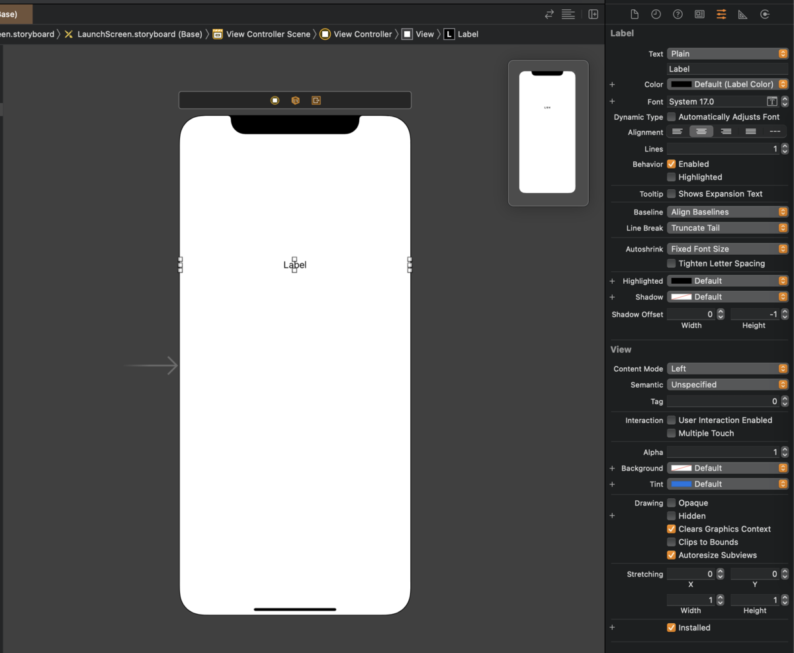Set alignment to justified
Screen dimensions: 794x653
[750, 132]
